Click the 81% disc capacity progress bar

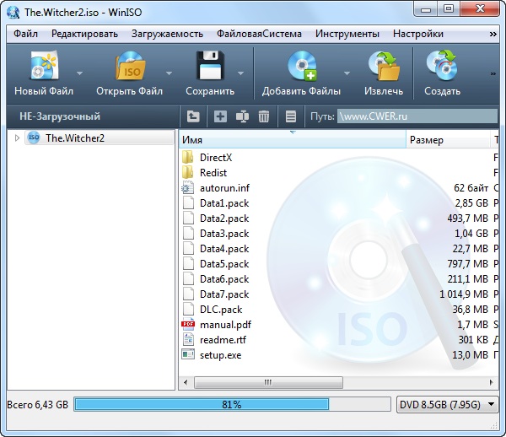(x=232, y=405)
